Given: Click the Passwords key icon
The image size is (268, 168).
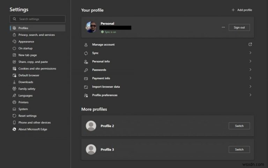Looking at the screenshot, I should tap(86, 70).
